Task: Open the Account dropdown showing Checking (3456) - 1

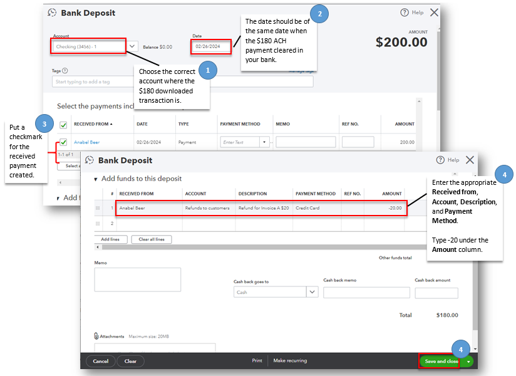Action: tap(132, 46)
